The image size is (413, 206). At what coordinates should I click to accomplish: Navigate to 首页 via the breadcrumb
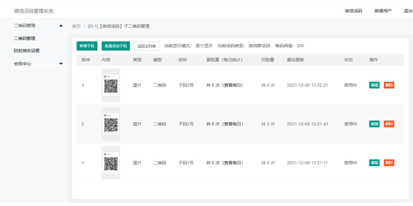(76, 26)
